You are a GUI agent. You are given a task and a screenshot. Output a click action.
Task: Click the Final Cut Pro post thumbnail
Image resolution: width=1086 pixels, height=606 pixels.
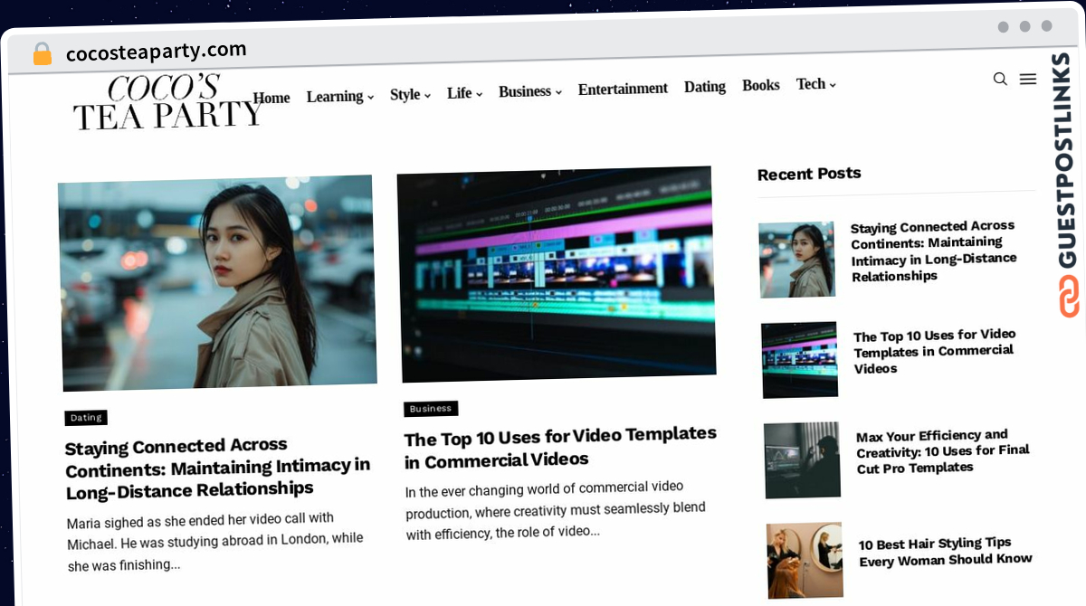coord(802,460)
